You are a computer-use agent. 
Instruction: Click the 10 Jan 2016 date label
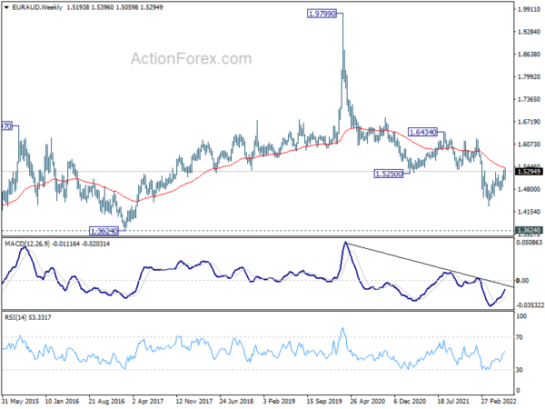(62, 401)
